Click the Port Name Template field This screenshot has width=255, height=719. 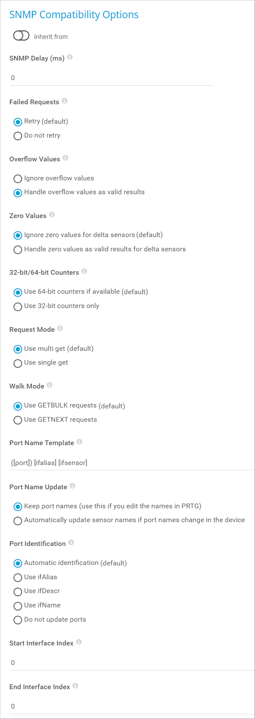click(x=132, y=463)
